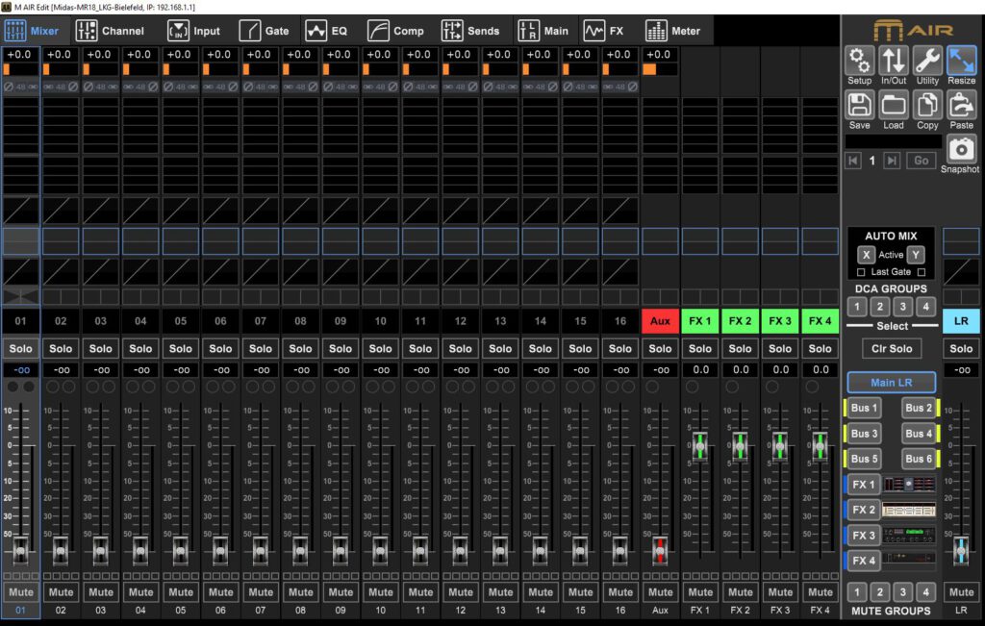Select Main LR sends layer
This screenshot has width=985, height=626.
[892, 383]
